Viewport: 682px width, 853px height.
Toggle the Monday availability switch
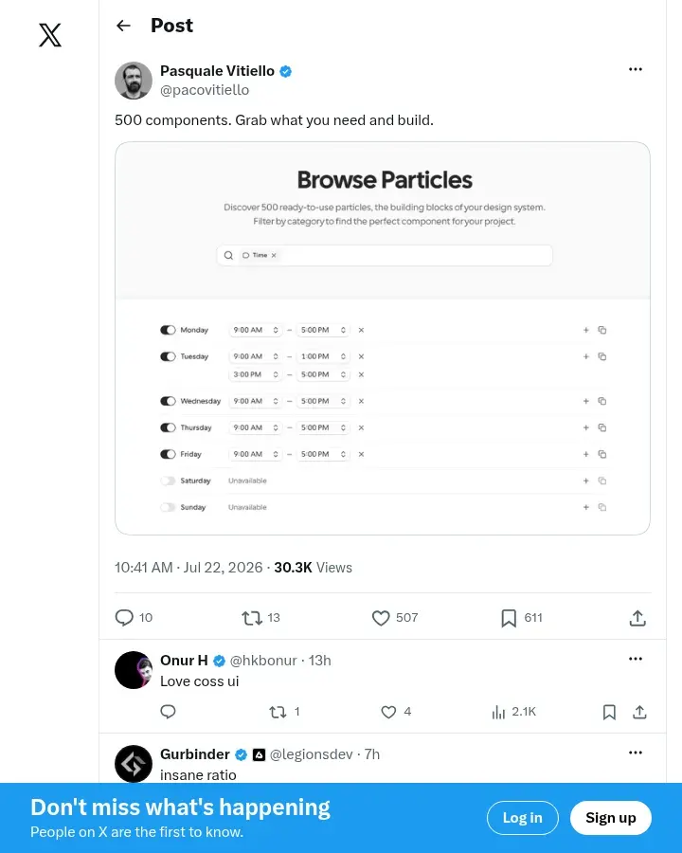tap(168, 330)
